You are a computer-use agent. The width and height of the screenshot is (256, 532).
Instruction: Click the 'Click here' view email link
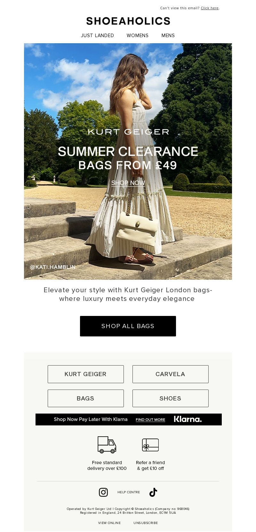pos(210,8)
